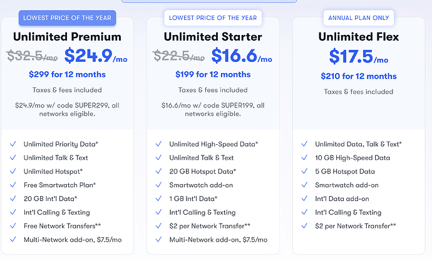
Task: Click the checkmark next to 5 GB Hotspot Data
Action: click(x=304, y=172)
